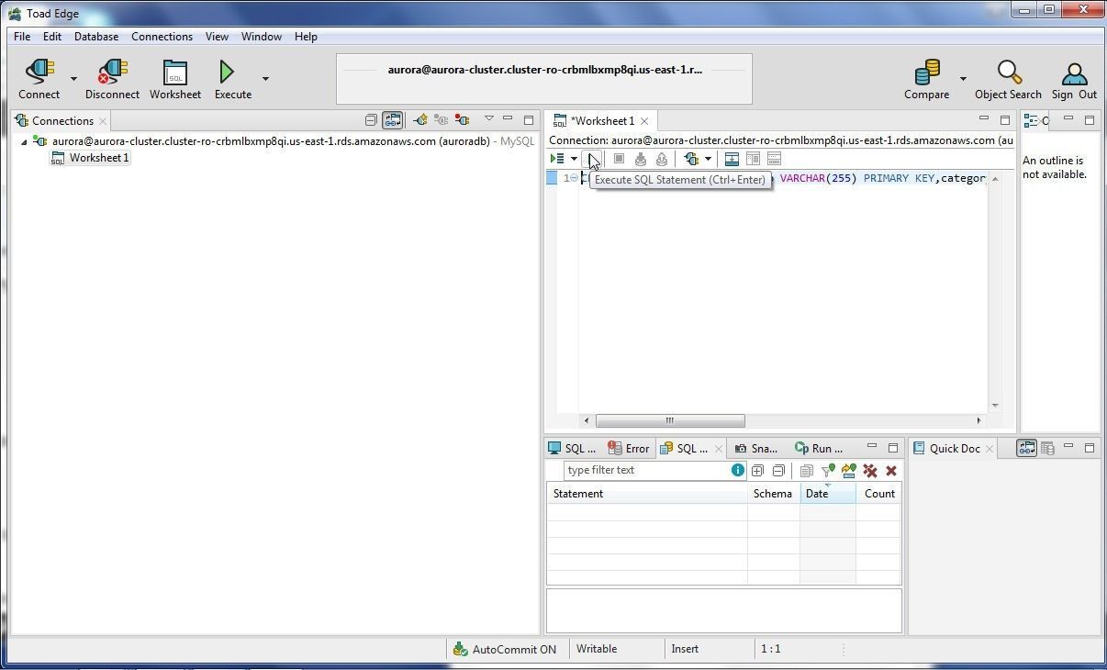Click the rollback icon in worksheet toolbar

[x=662, y=159]
